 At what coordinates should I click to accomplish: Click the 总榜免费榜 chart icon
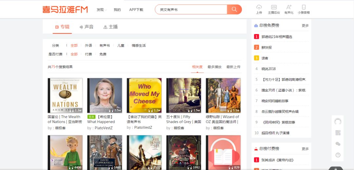(256, 26)
